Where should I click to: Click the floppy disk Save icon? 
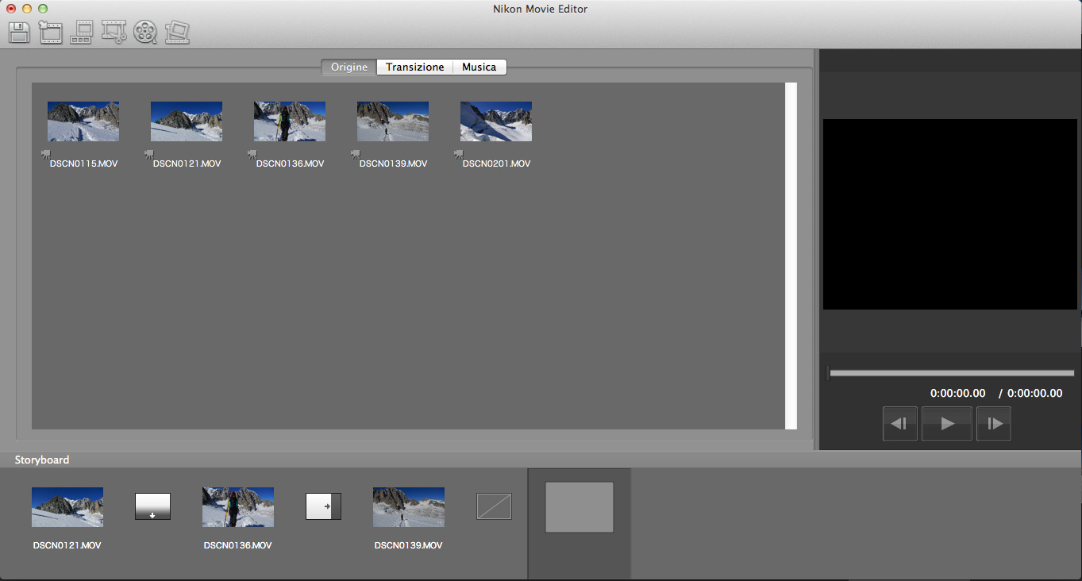(x=18, y=33)
